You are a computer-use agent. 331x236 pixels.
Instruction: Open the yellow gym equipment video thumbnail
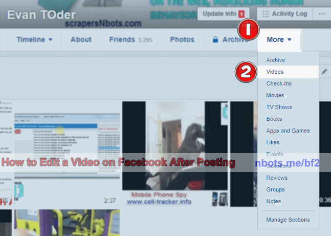click(x=67, y=223)
